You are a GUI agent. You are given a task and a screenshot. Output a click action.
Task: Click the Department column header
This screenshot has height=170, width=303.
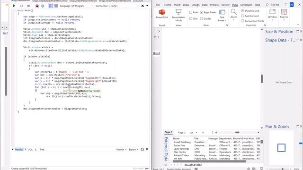click(x=225, y=138)
